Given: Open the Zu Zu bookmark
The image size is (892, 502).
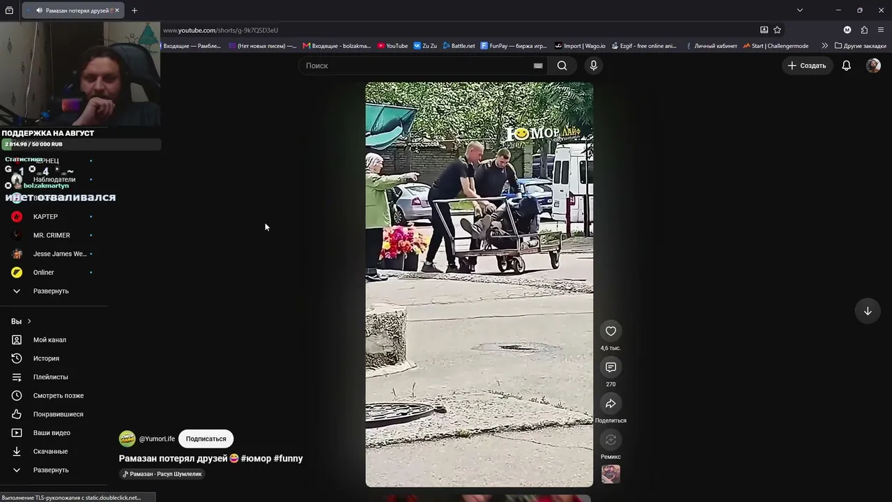Looking at the screenshot, I should click(x=425, y=46).
